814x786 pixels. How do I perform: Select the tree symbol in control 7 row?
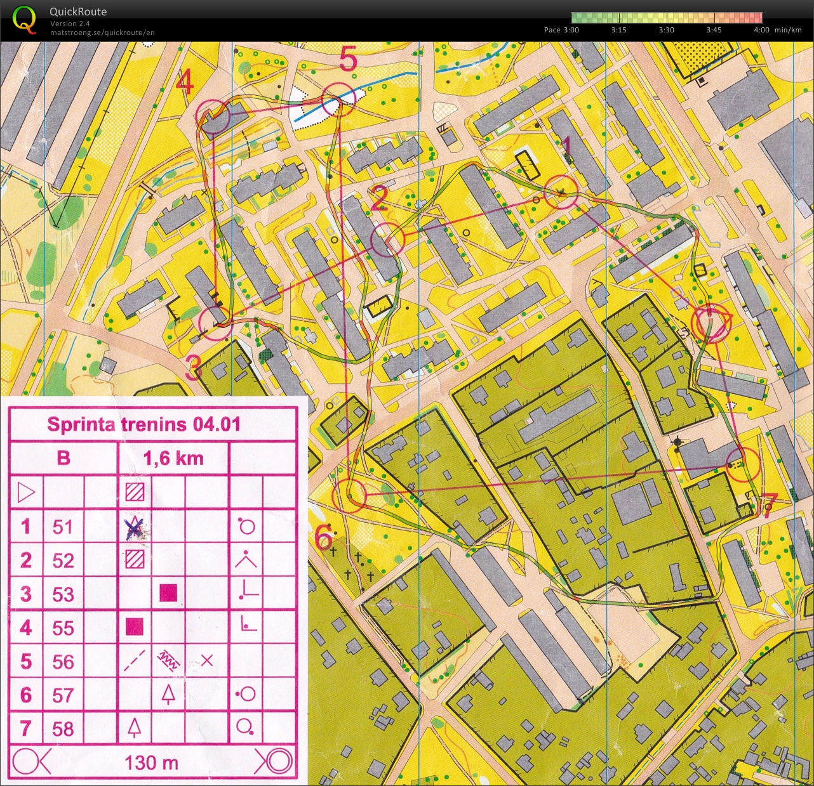pos(135,728)
